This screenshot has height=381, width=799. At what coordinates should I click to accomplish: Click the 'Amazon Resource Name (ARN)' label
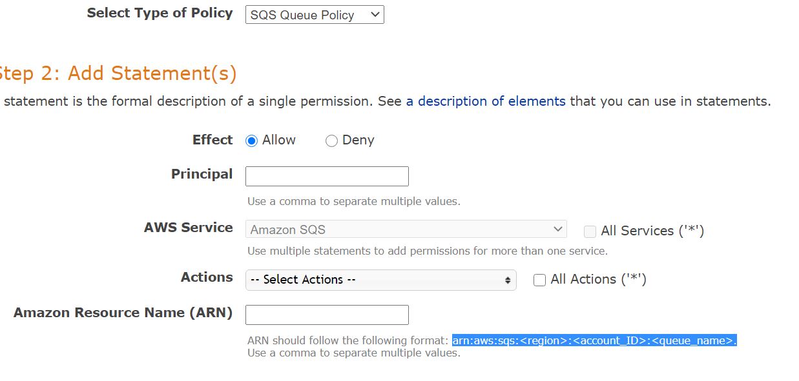pos(123,313)
